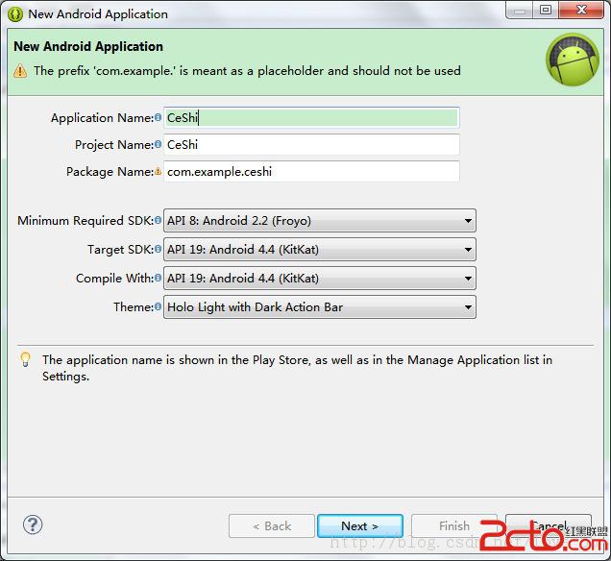Image resolution: width=611 pixels, height=561 pixels.
Task: Click the 'The application name is shown' hint
Action: click(x=297, y=368)
